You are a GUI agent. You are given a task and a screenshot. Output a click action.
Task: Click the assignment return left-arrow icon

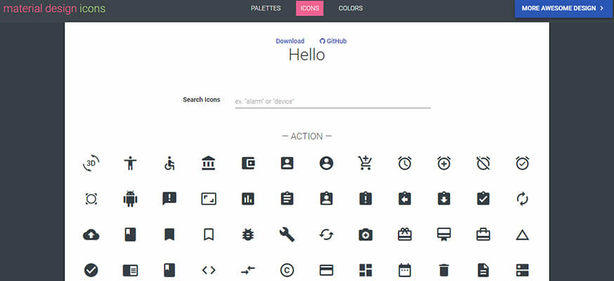coord(405,198)
